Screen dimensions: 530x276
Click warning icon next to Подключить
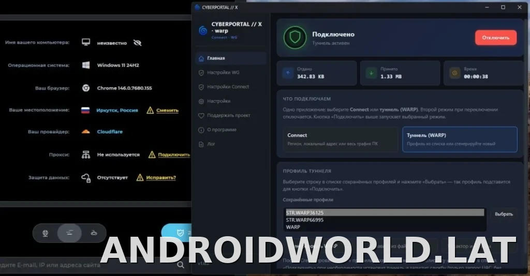pyautogui.click(x=152, y=155)
